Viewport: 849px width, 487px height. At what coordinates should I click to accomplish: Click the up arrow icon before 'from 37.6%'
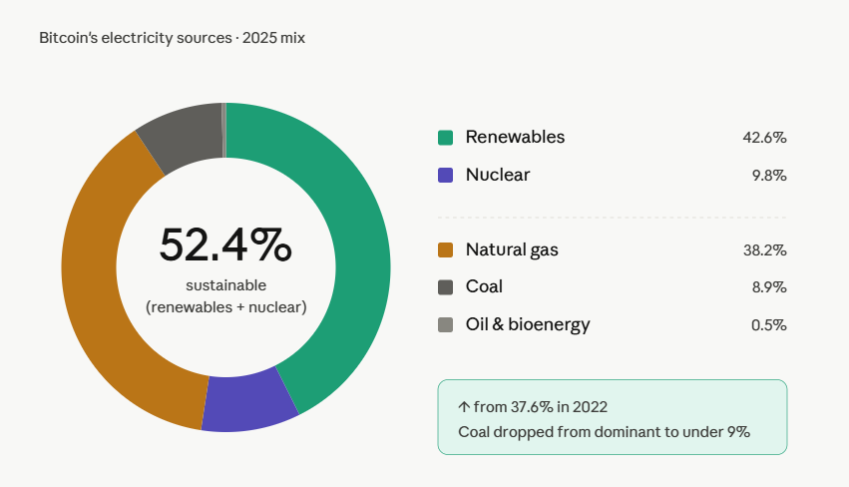(x=464, y=407)
